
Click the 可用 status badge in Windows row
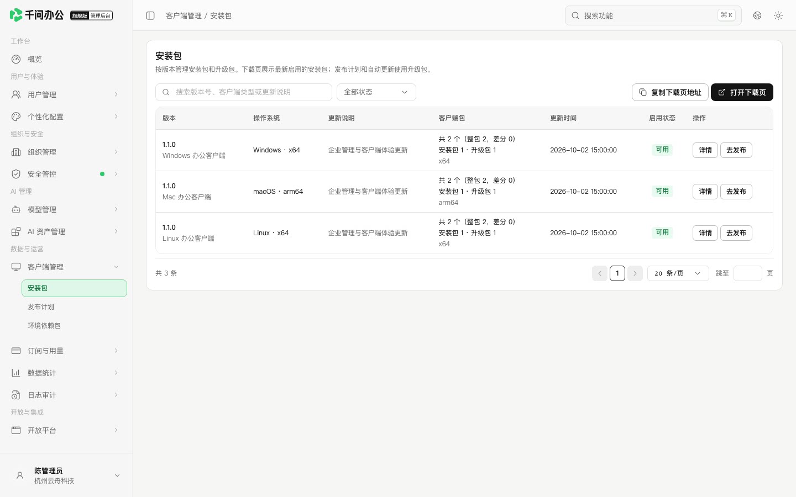[662, 150]
